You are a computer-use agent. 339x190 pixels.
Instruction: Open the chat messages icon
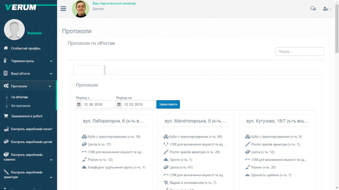pyautogui.click(x=313, y=8)
